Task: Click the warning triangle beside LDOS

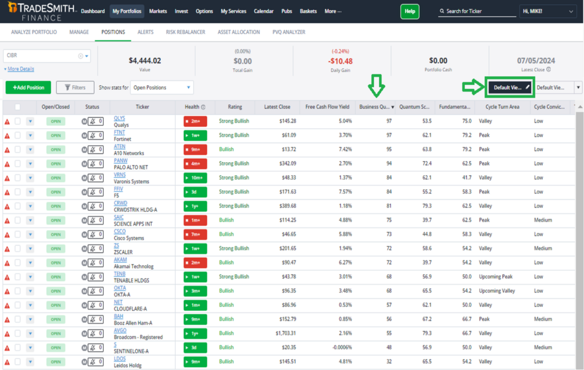Action: pyautogui.click(x=7, y=362)
